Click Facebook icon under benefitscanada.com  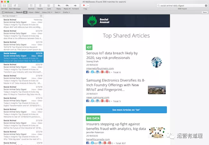coord(87,143)
